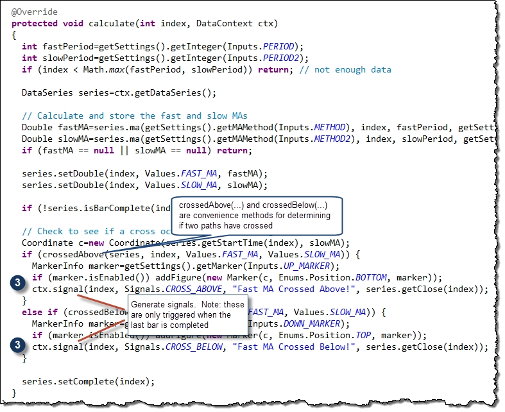Click the @Override annotation
This screenshot has height=412, width=505.
click(x=34, y=12)
